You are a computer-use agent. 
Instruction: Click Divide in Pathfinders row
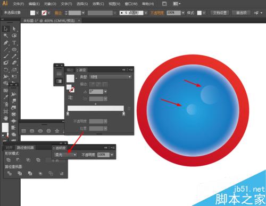click(x=10, y=173)
